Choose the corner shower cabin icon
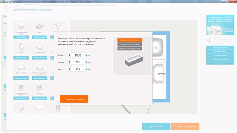This screenshot has height=133, width=237. tap(21, 87)
